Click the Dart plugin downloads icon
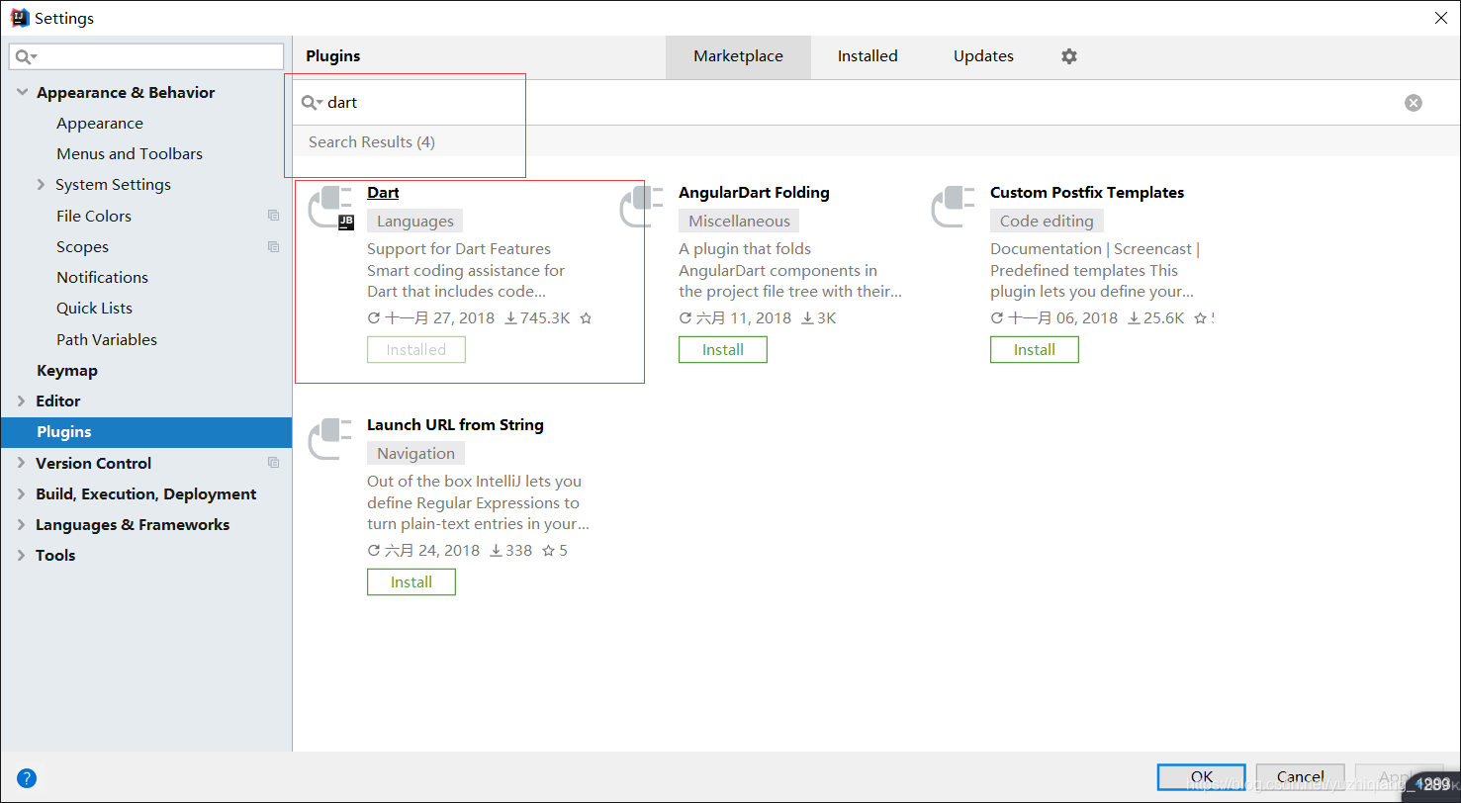This screenshot has height=803, width=1461. (510, 318)
